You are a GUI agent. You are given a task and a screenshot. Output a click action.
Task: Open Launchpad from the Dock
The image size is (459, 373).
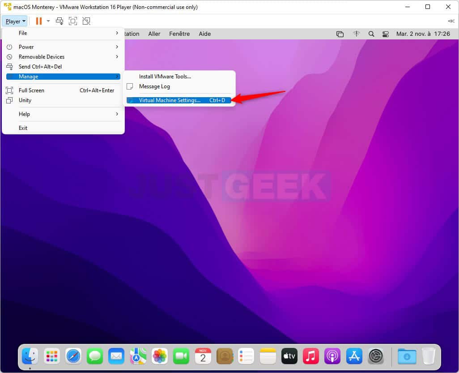pyautogui.click(x=52, y=356)
